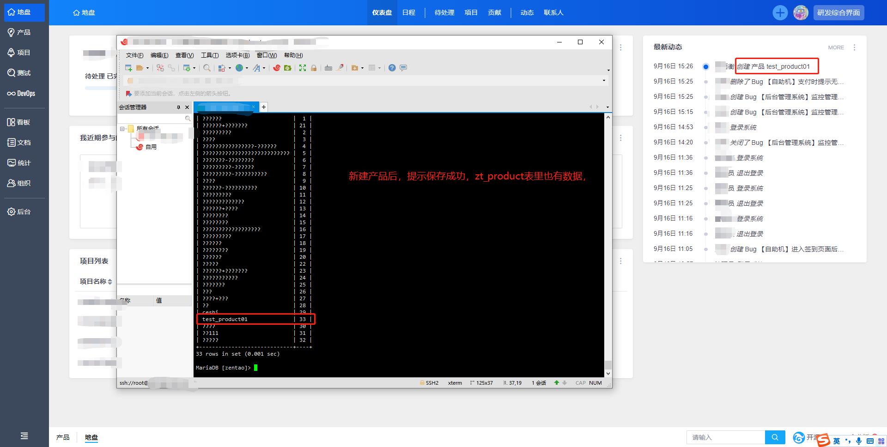
Task: Open the font 'A' dropdown arrow
Action: (264, 68)
